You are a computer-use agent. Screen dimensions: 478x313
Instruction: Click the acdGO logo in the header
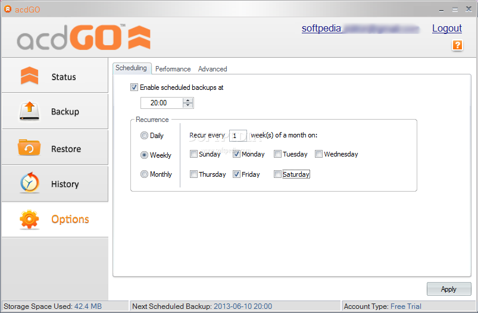point(83,37)
